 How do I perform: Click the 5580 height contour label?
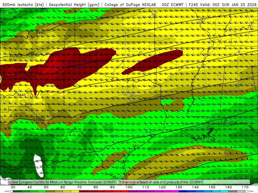[x=32, y=76]
